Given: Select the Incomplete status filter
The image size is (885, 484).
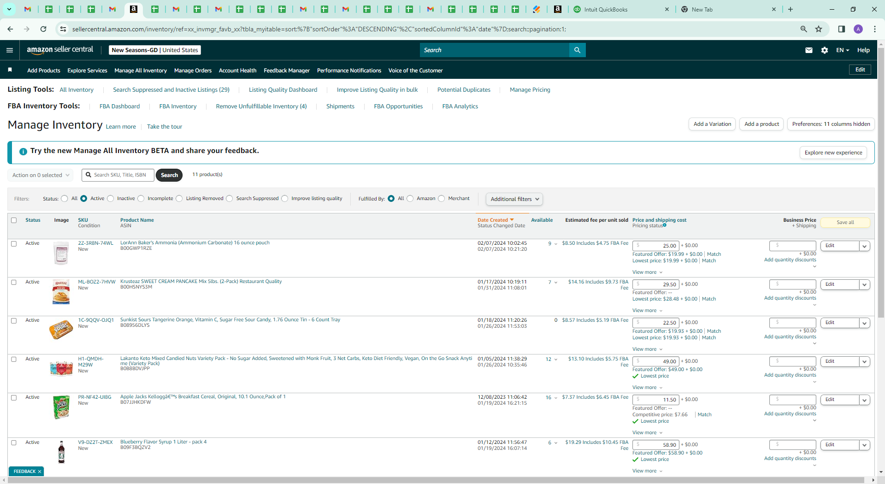Looking at the screenshot, I should coord(141,199).
